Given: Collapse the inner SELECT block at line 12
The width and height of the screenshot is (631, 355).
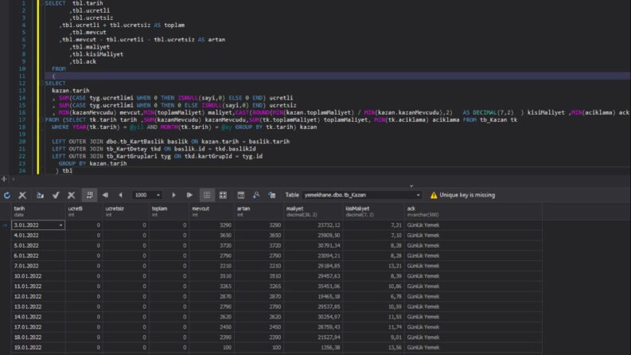Looking at the screenshot, I should point(43,84).
